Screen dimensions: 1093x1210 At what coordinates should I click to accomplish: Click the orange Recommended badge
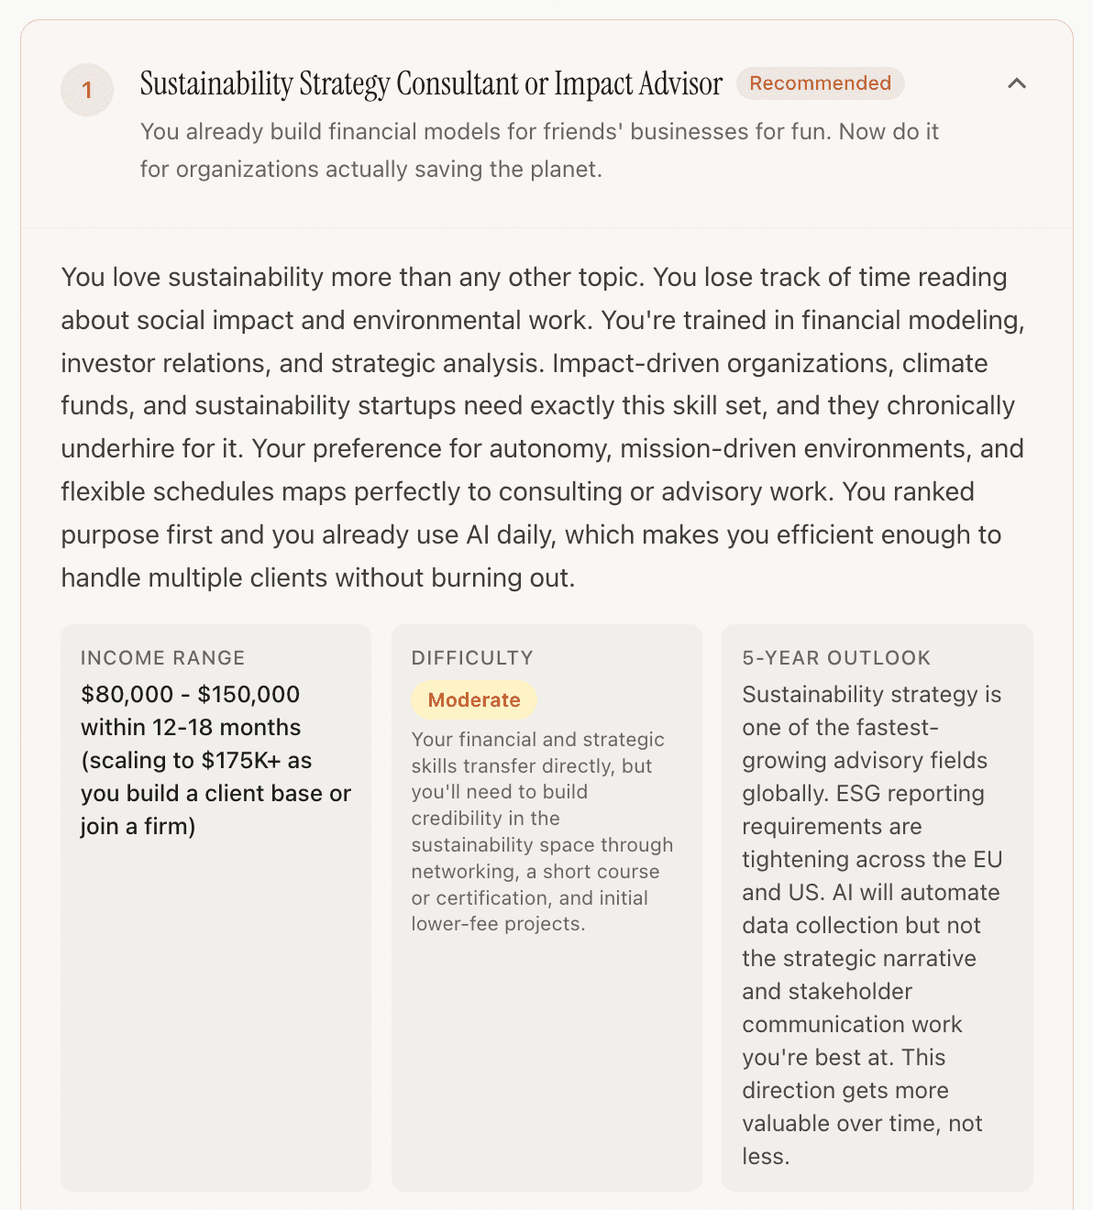(820, 83)
